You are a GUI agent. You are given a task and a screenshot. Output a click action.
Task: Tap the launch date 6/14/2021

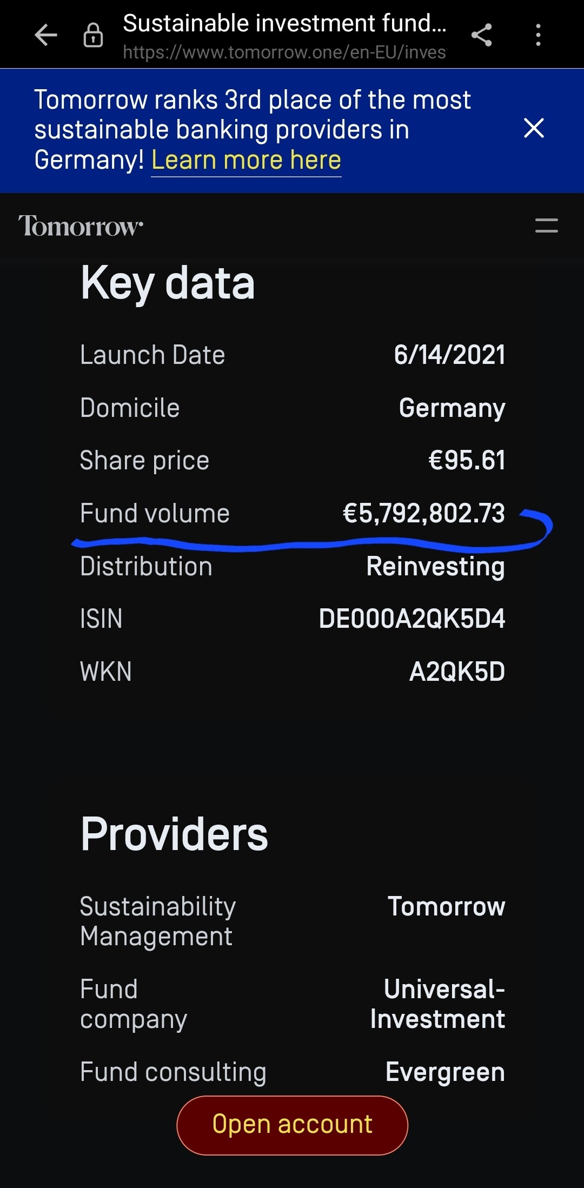pos(449,355)
